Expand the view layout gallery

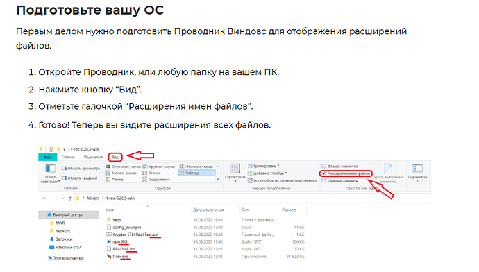coord(218,180)
